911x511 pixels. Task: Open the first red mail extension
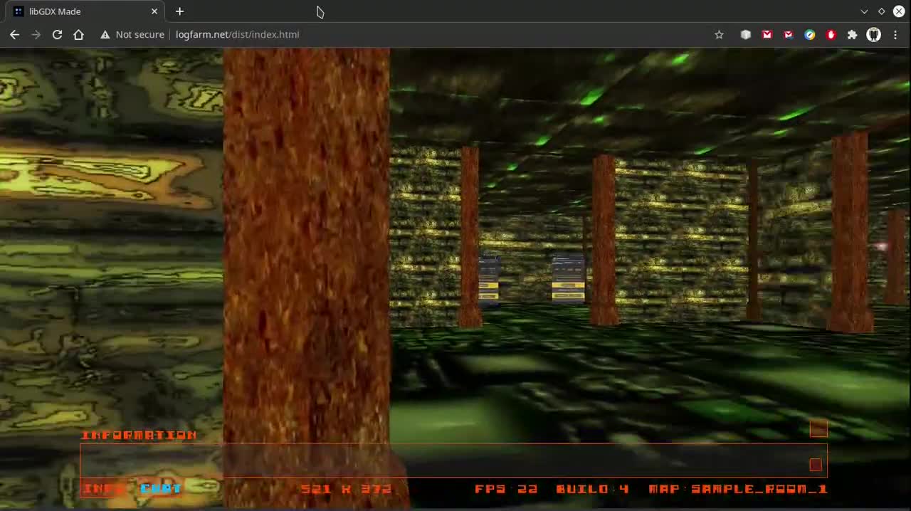click(767, 34)
